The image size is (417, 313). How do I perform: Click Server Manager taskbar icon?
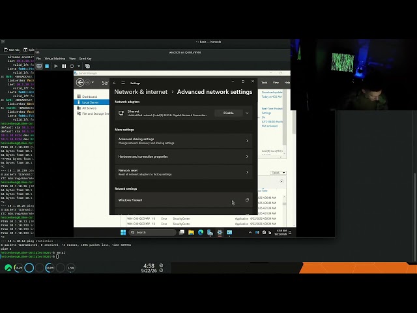[210, 232]
